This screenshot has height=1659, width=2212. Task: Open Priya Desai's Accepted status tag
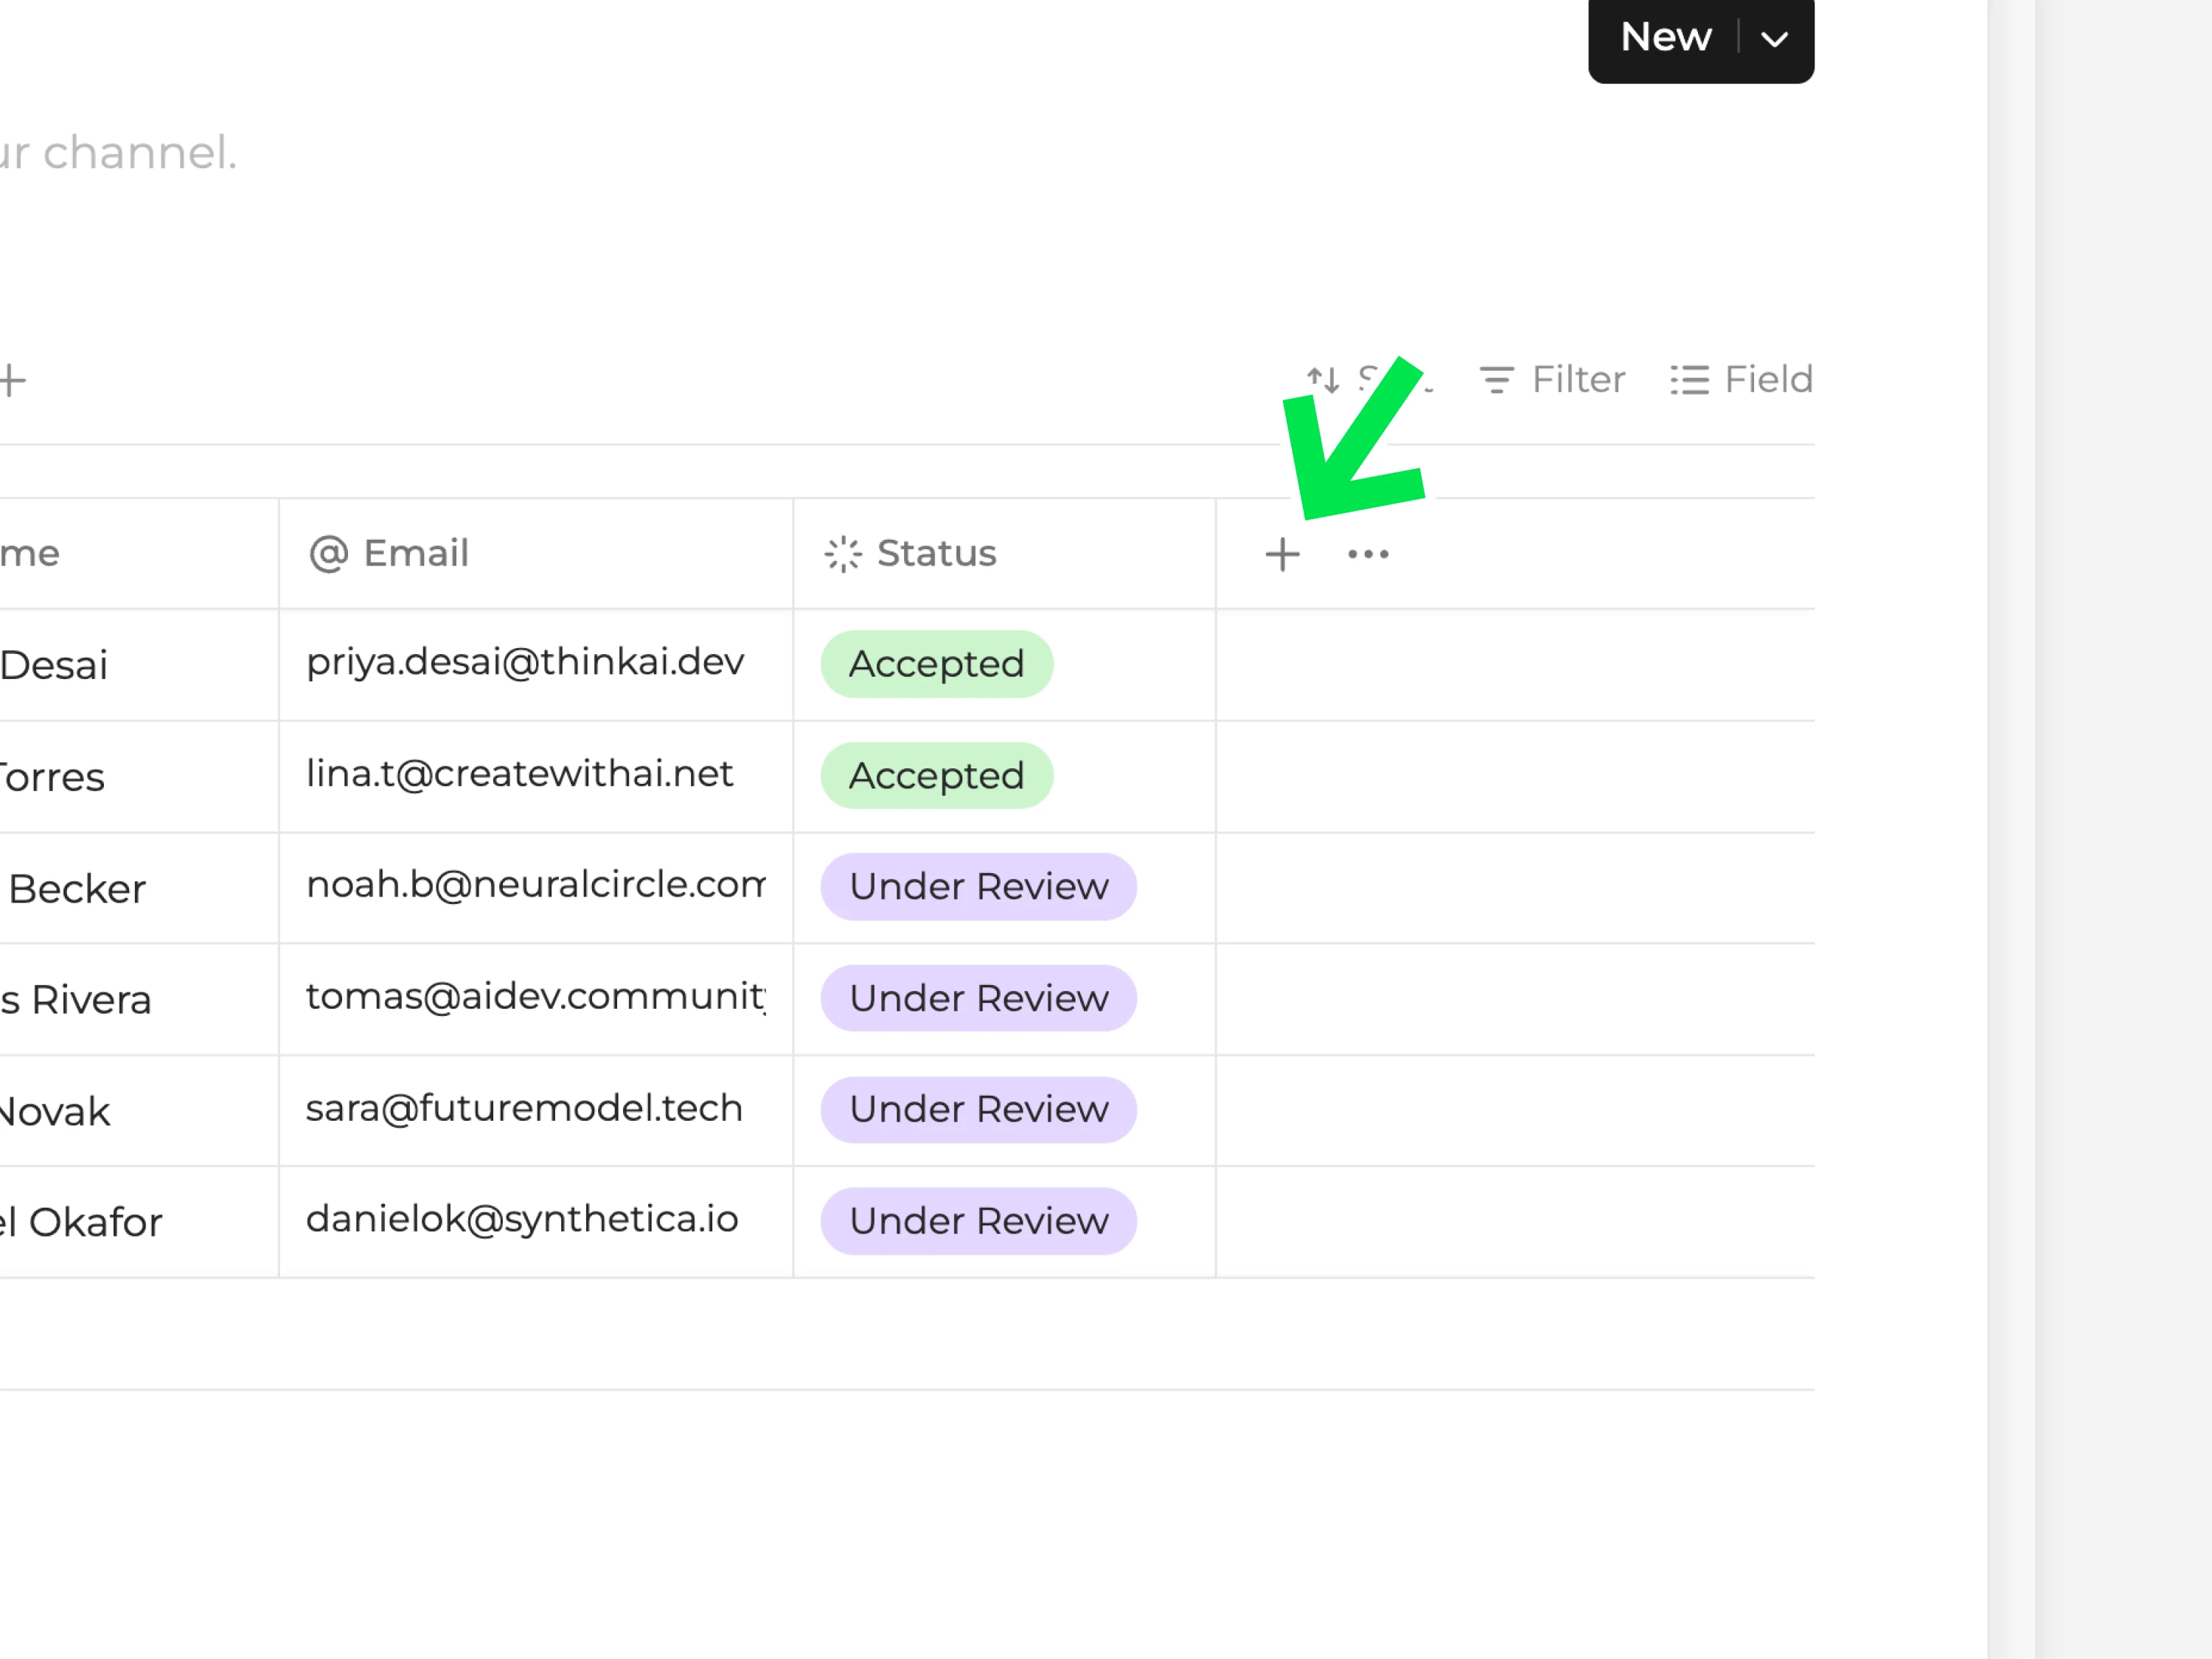point(936,664)
